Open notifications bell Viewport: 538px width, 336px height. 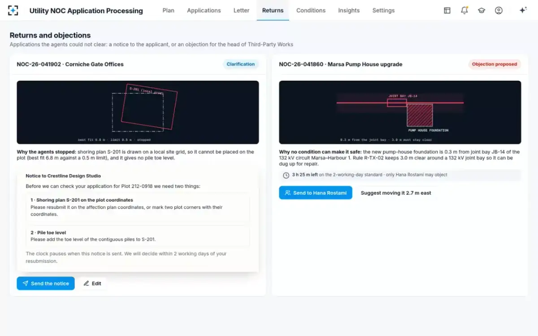464,10
